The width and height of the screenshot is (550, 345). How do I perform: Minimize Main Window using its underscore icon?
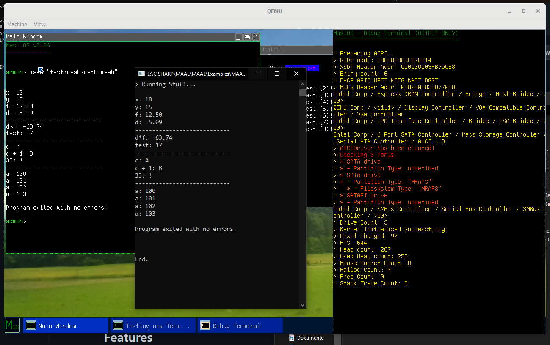(238, 37)
